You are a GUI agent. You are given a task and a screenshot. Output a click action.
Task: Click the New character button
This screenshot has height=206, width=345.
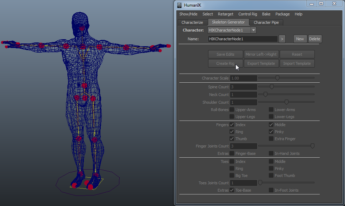pos(300,39)
